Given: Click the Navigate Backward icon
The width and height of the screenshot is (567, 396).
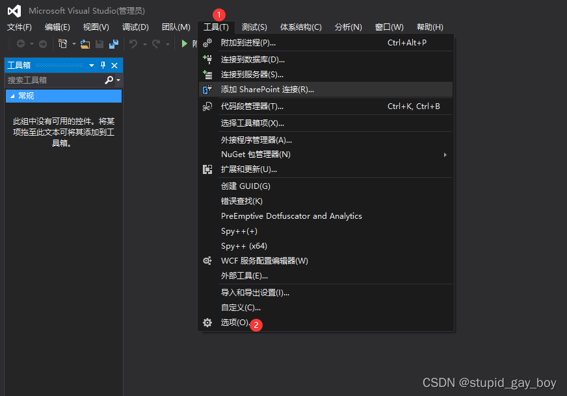Looking at the screenshot, I should coord(21,43).
